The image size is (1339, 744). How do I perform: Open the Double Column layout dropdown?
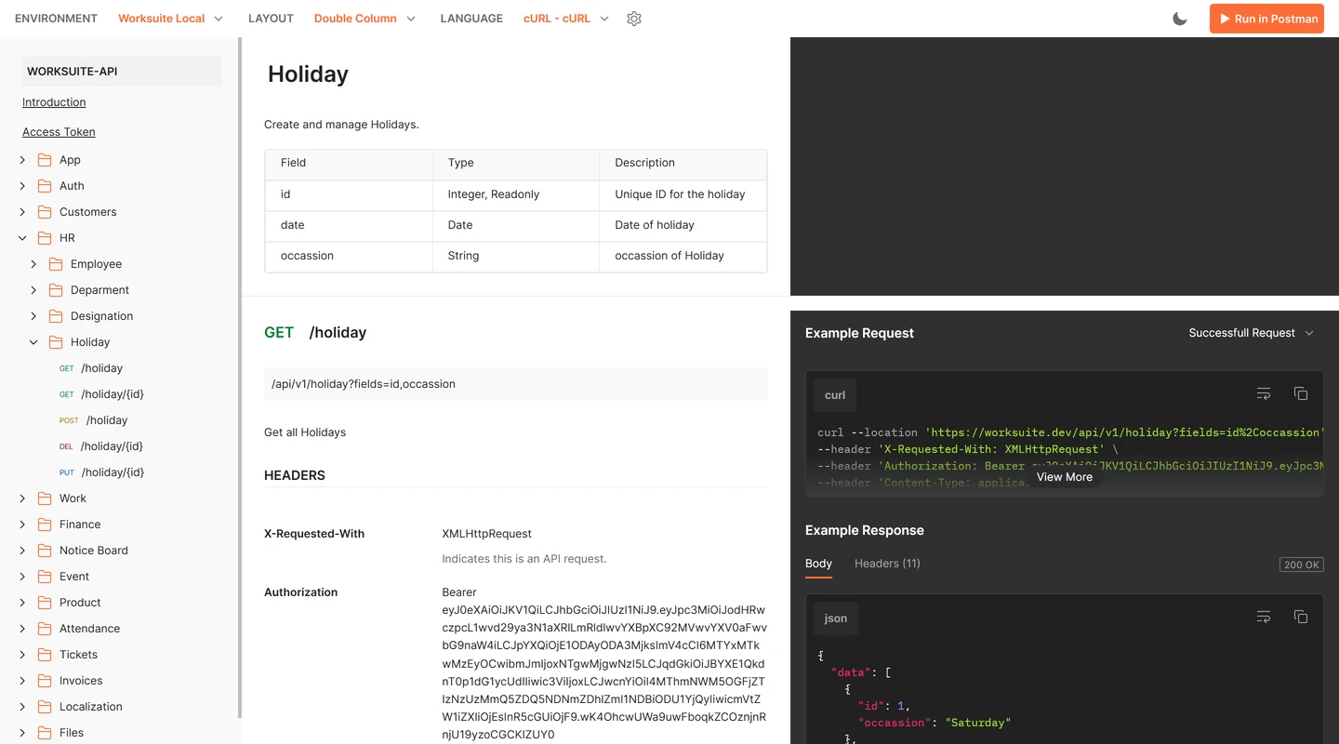click(365, 19)
